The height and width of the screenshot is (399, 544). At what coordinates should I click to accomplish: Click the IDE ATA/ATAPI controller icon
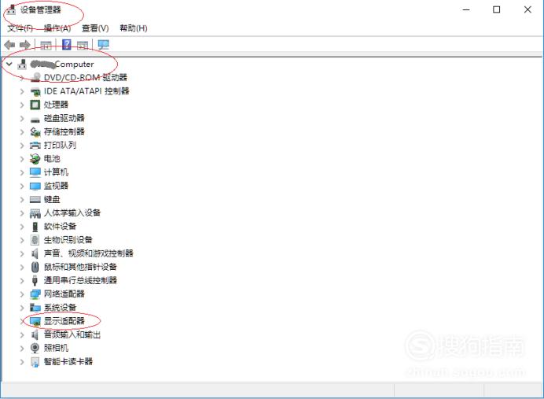pos(35,91)
